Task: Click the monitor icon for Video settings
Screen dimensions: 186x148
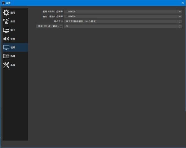Action: click(x=6, y=48)
